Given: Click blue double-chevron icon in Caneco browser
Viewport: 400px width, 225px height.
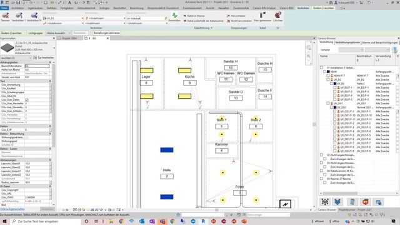Looking at the screenshot, I should (337, 202).
